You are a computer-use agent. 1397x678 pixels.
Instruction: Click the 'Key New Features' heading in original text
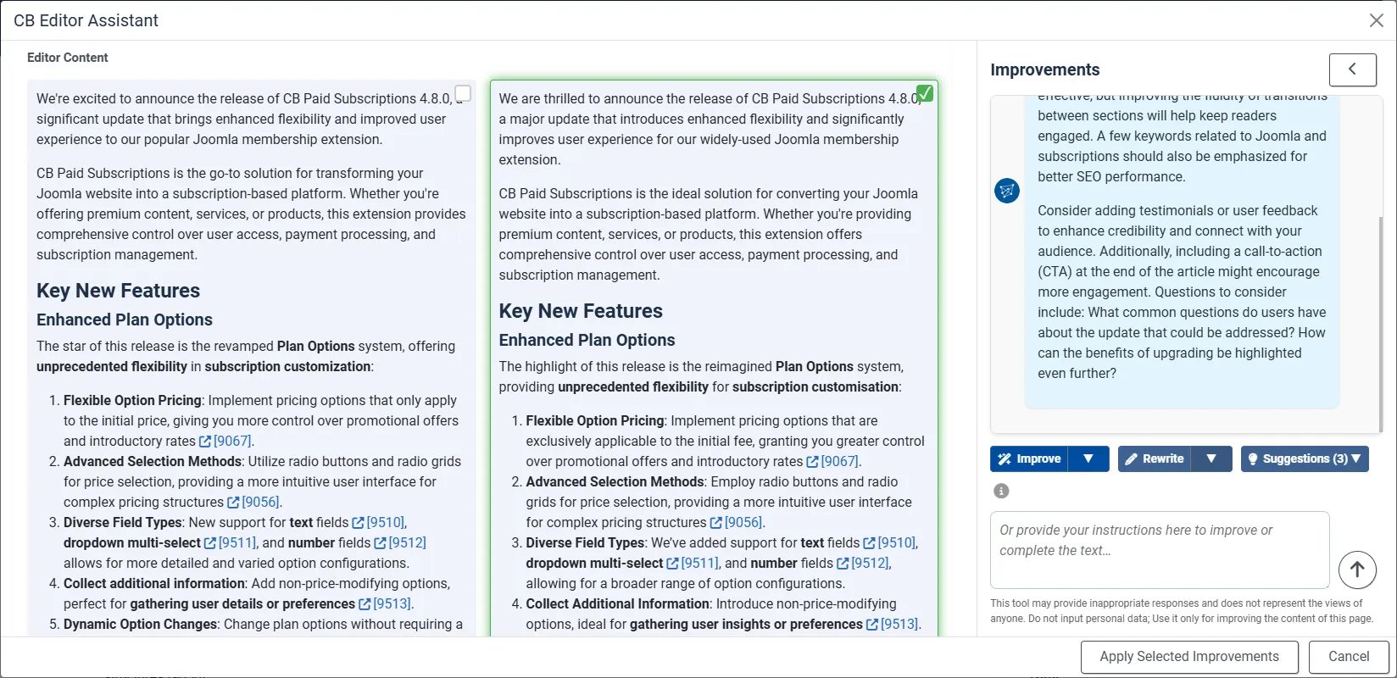[118, 291]
